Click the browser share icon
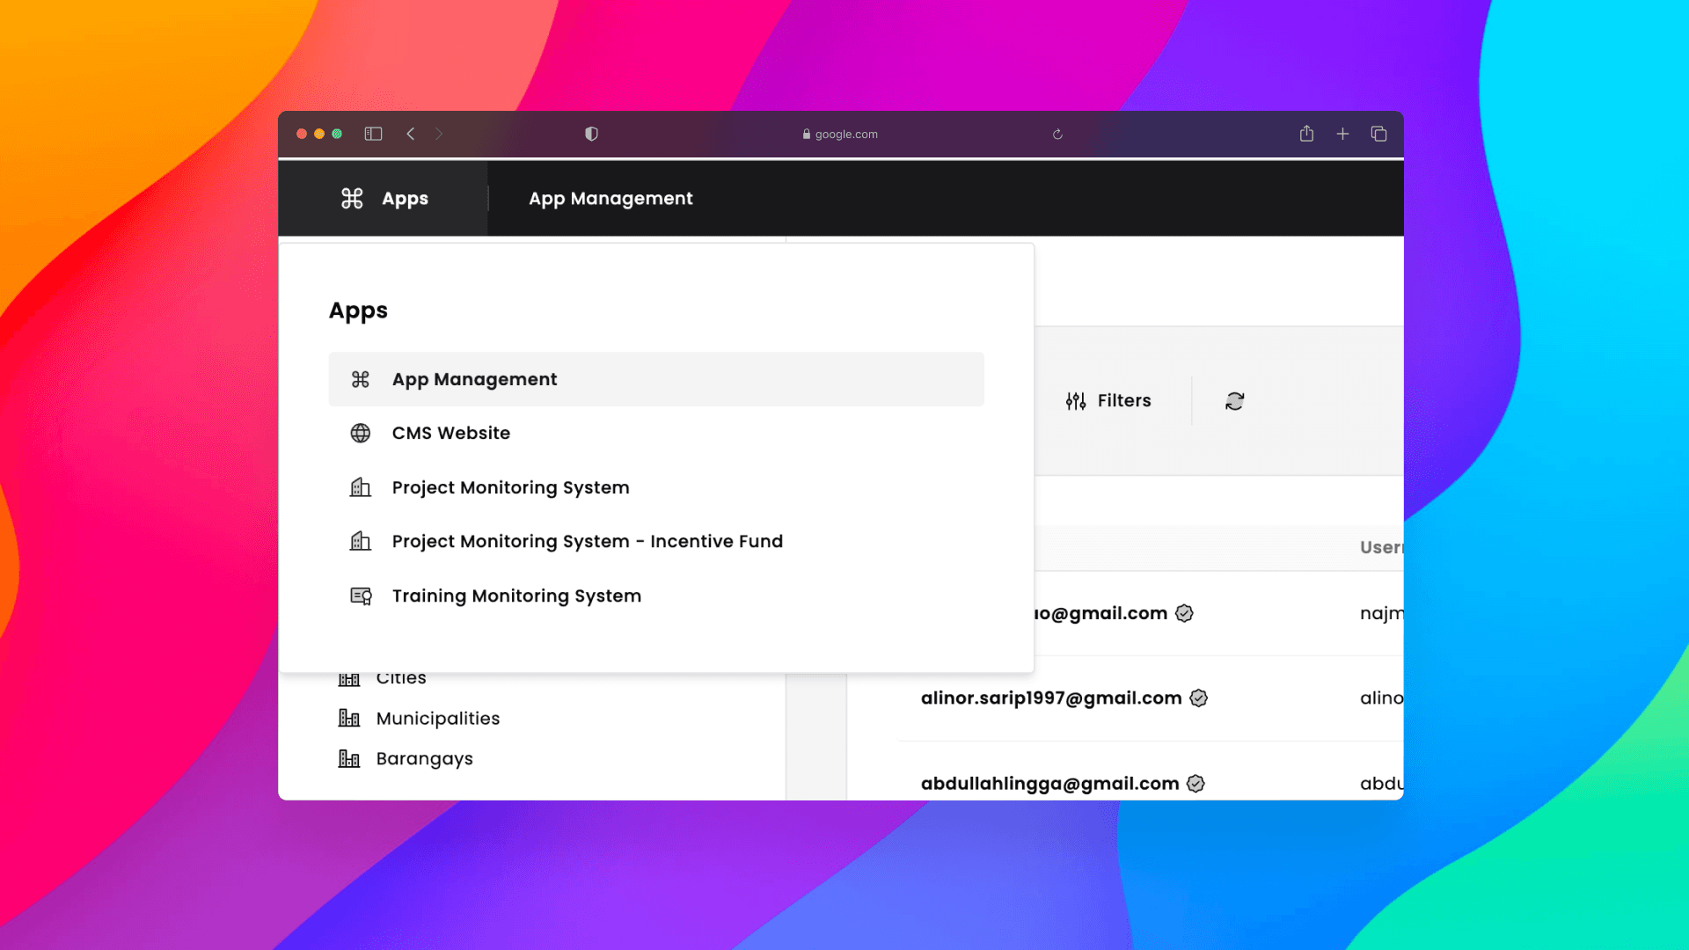Viewport: 1689px width, 950px height. [x=1306, y=134]
